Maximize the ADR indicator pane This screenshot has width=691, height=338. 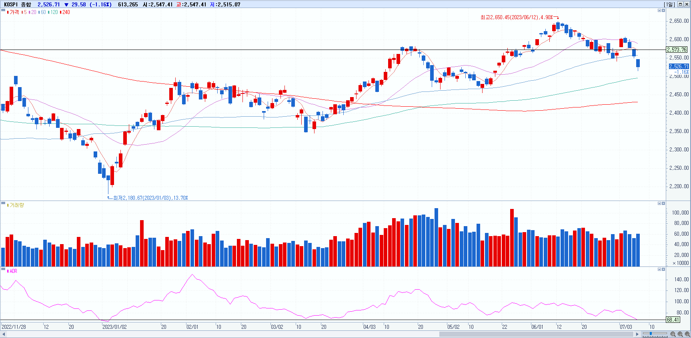(659, 269)
